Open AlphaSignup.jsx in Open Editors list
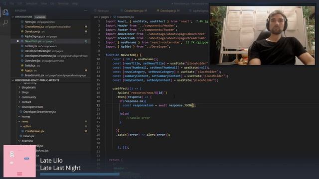319x179 pixels. coord(51,36)
